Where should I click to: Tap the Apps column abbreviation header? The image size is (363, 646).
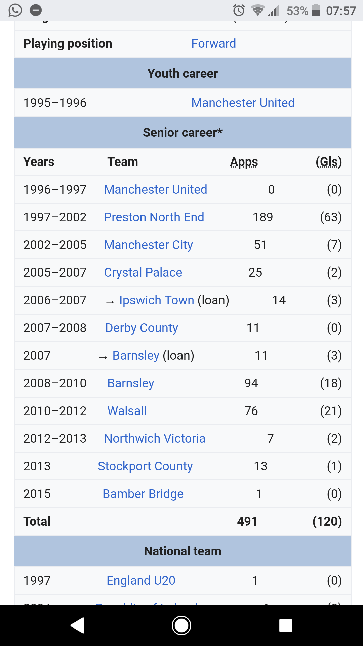pyautogui.click(x=244, y=162)
